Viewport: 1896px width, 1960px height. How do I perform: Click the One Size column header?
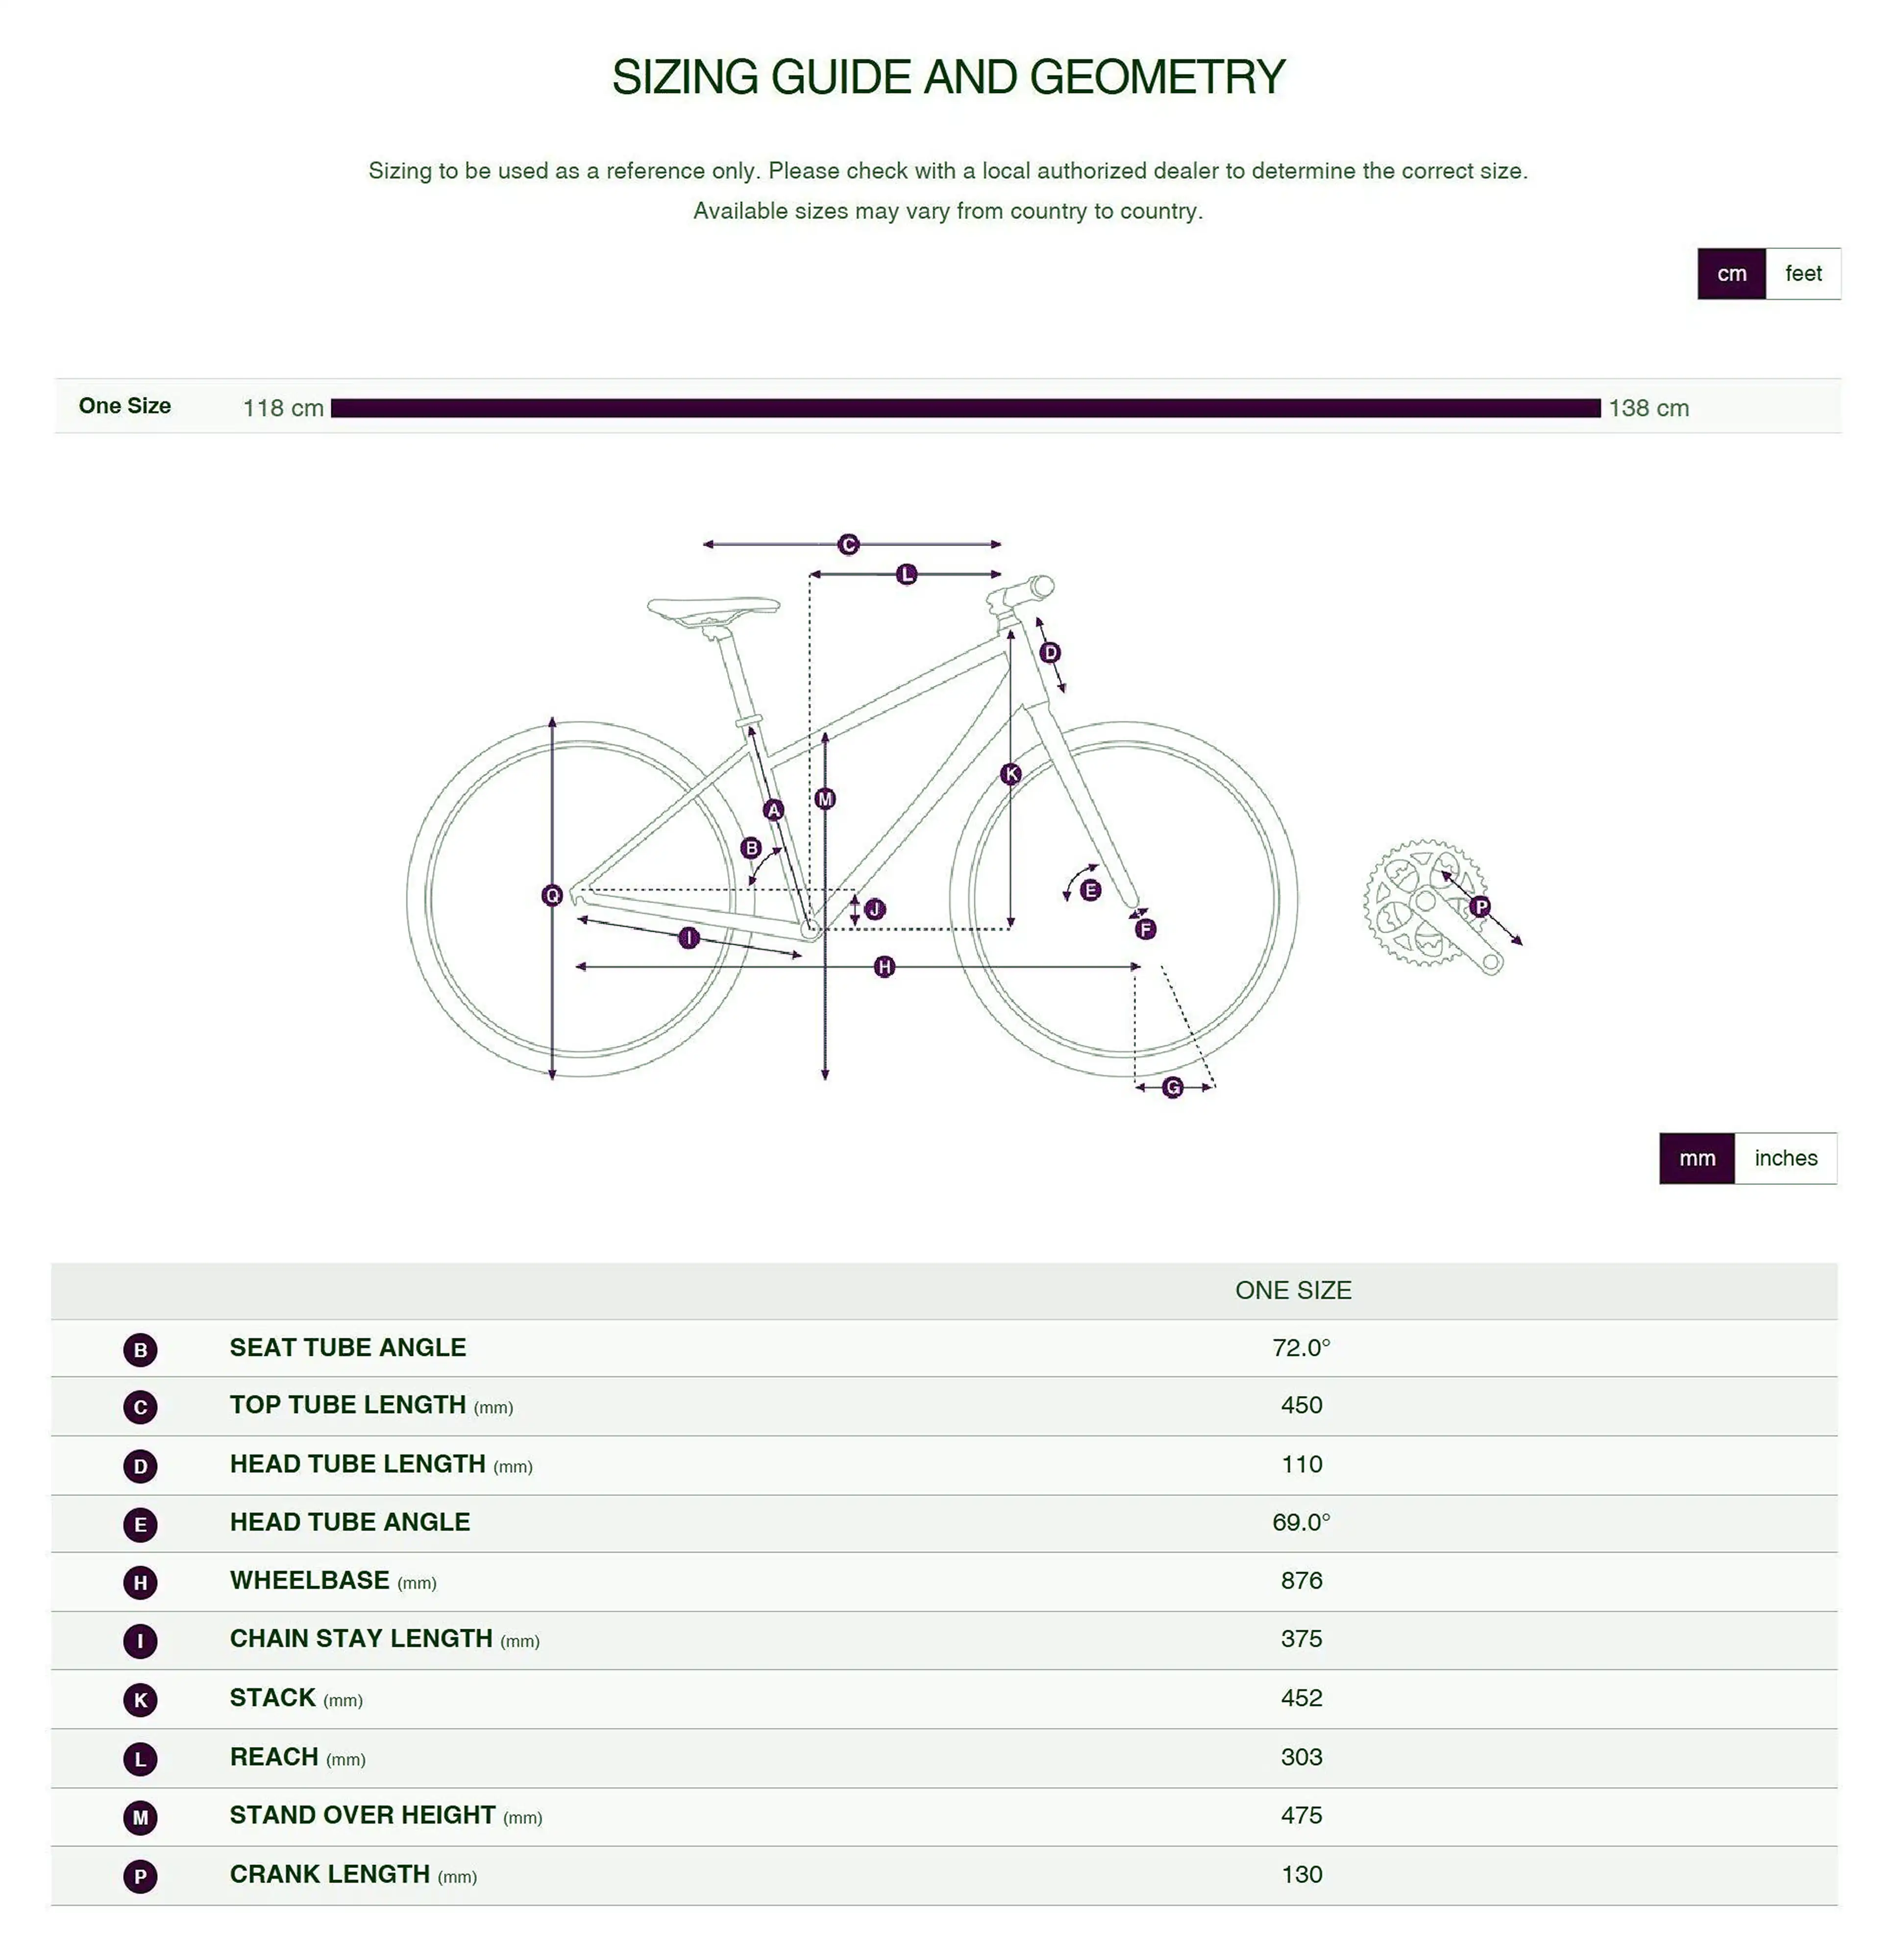pyautogui.click(x=1293, y=1290)
